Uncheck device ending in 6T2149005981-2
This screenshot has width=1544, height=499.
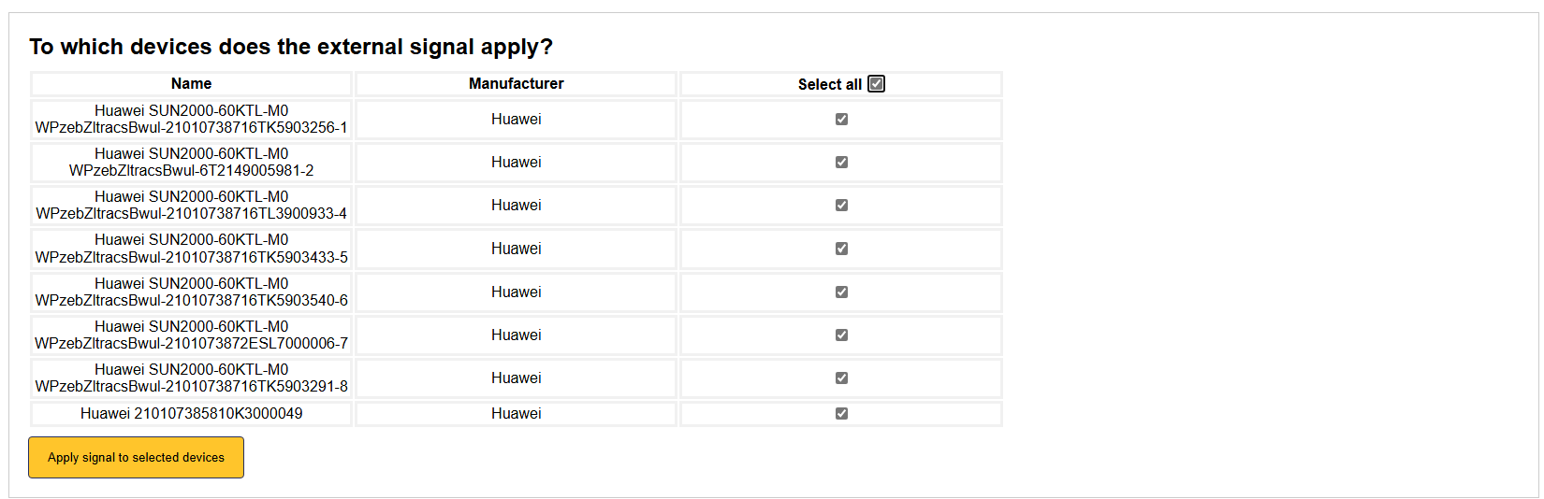click(841, 163)
